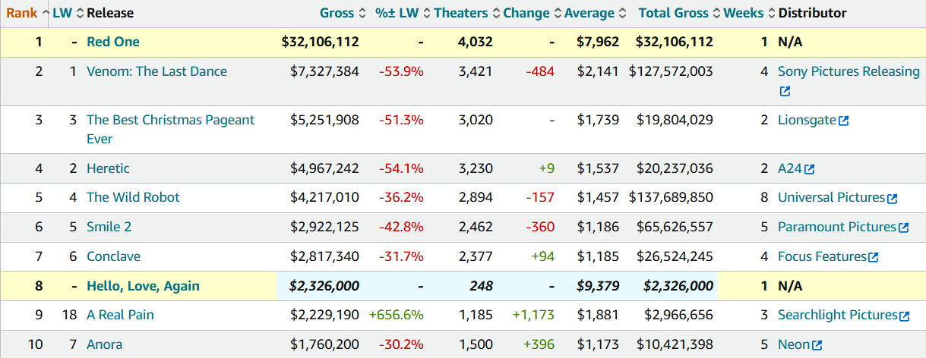The width and height of the screenshot is (926, 358).
Task: Sort by Change column header
Action: [526, 13]
